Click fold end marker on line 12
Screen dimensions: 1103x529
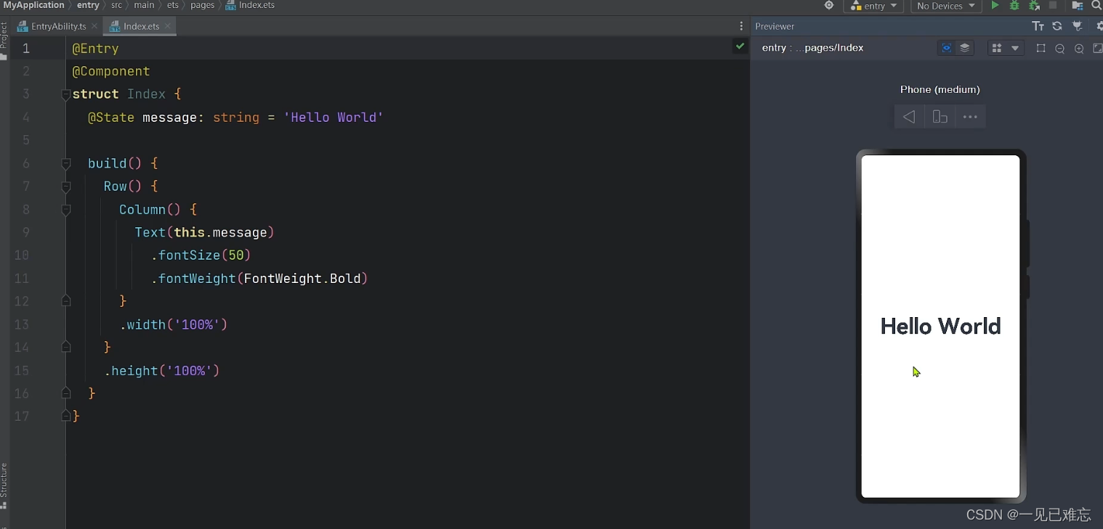[66, 300]
